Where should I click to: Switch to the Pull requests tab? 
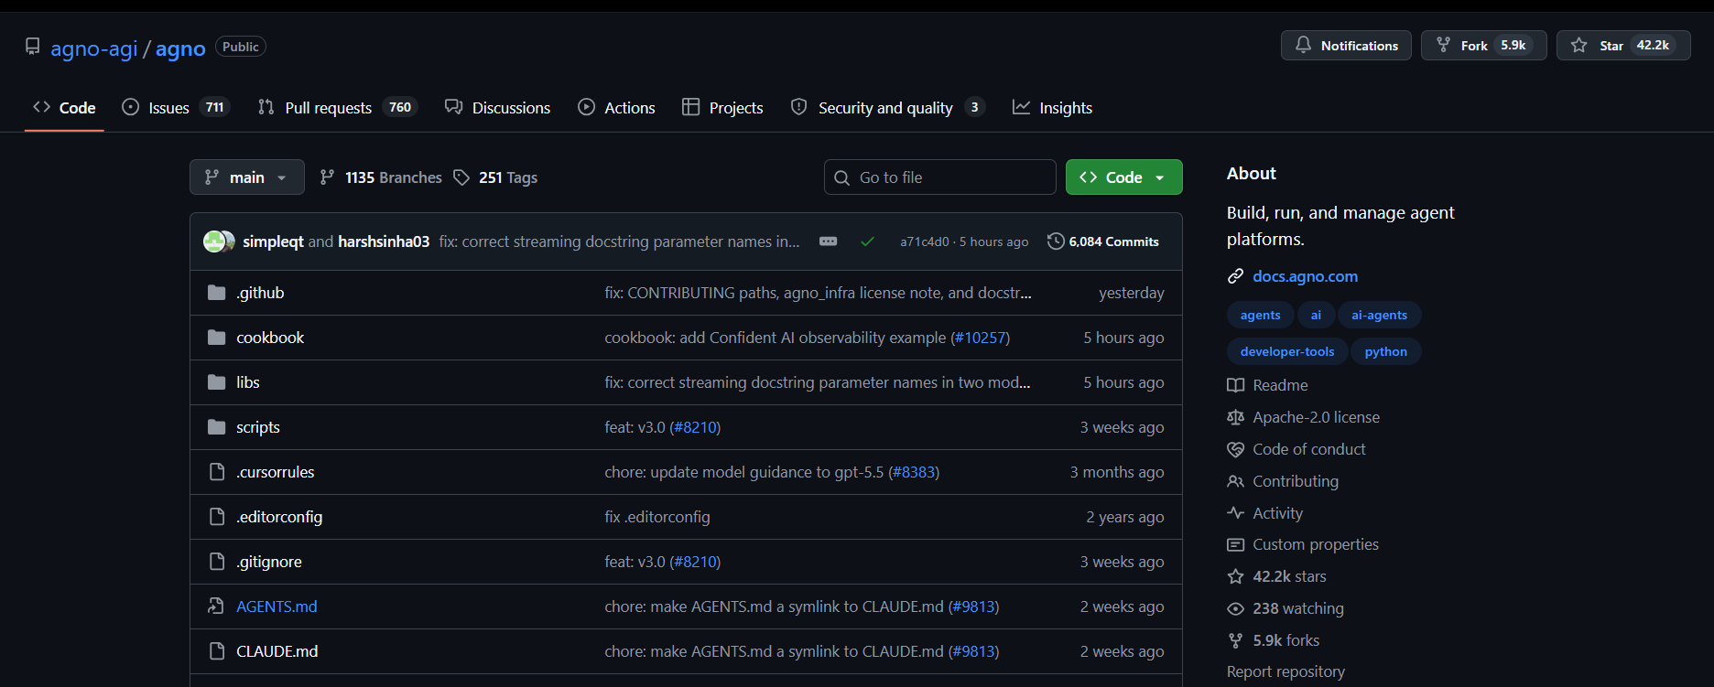click(x=338, y=108)
